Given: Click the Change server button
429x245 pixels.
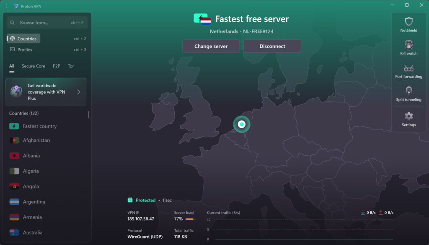Looking at the screenshot, I should pyautogui.click(x=211, y=46).
